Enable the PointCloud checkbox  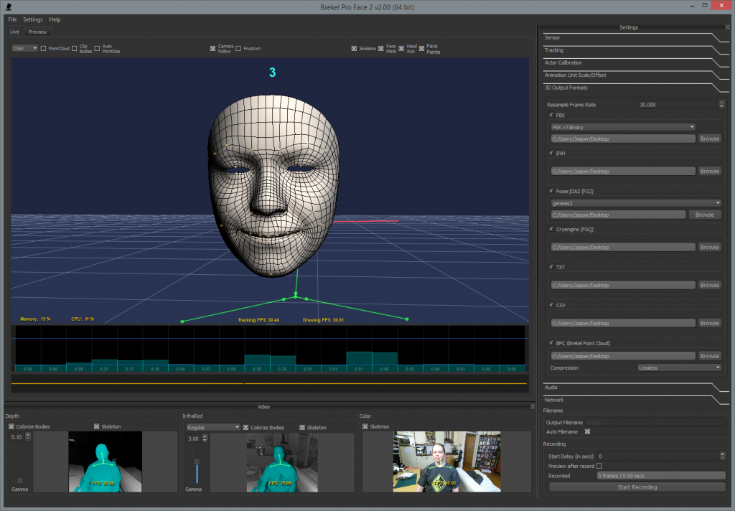pyautogui.click(x=44, y=48)
